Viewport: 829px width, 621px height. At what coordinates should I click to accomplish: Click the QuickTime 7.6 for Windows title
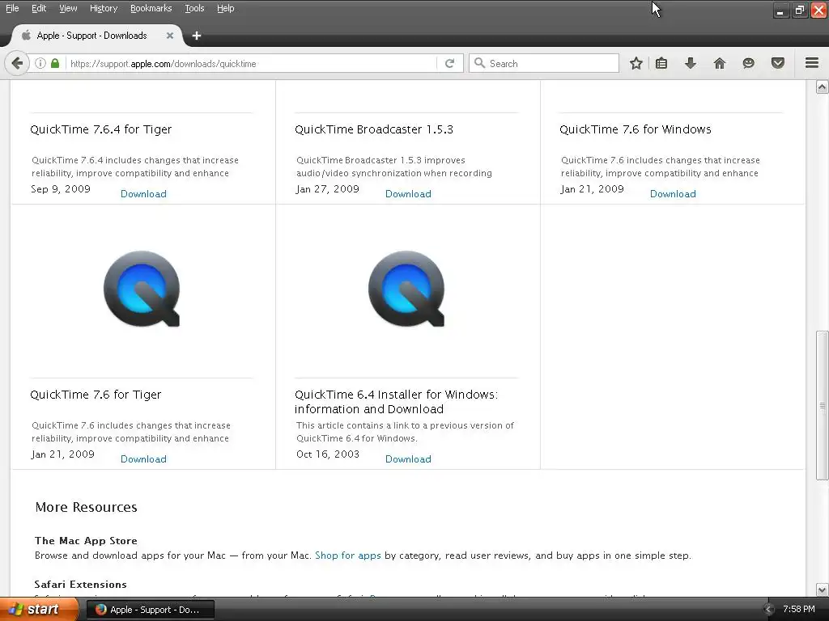click(636, 129)
